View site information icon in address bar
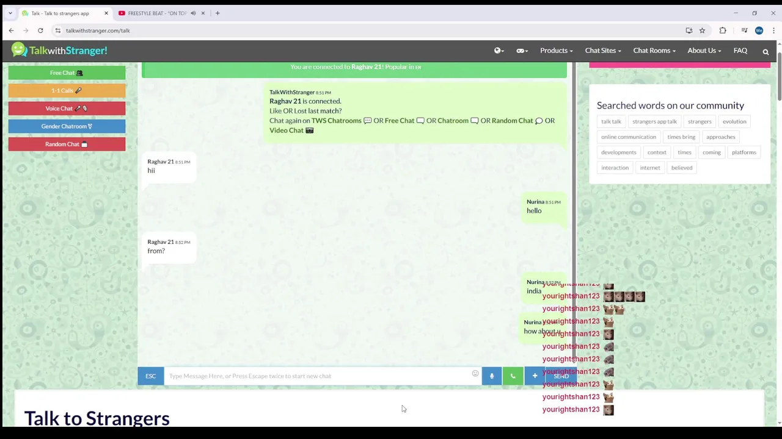Viewport: 782px width, 439px height. coord(58,30)
